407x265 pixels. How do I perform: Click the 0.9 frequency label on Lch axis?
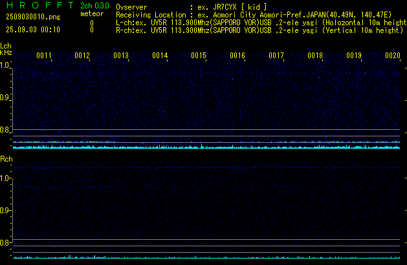[5, 98]
